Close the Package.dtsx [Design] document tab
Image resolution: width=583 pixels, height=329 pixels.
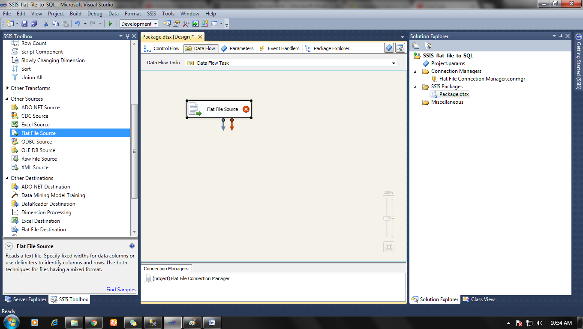tap(199, 37)
